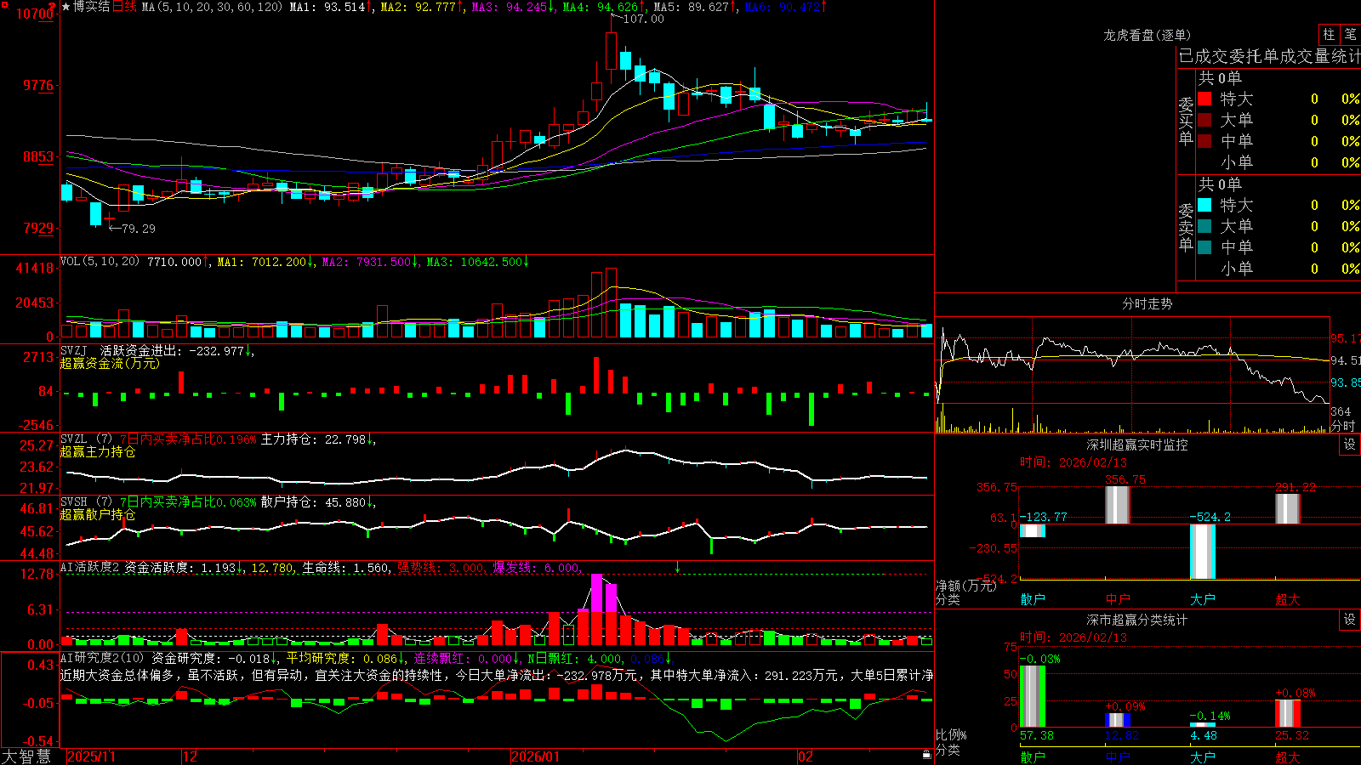
Task: Click the SVSH (7) indicator label
Action: pyautogui.click(x=86, y=502)
